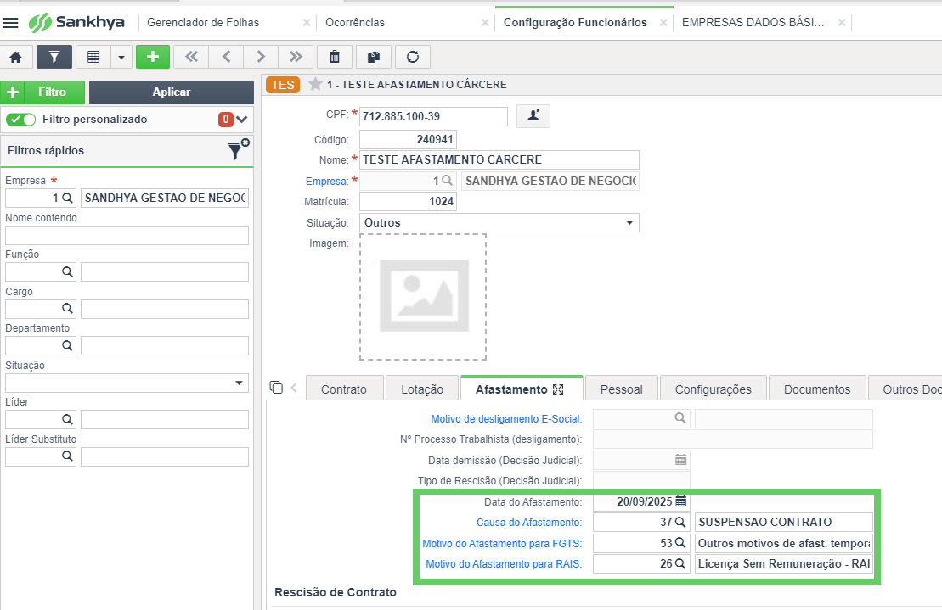The height and width of the screenshot is (610, 942).
Task: Click Causa do Afastamento link
Action: 529,523
